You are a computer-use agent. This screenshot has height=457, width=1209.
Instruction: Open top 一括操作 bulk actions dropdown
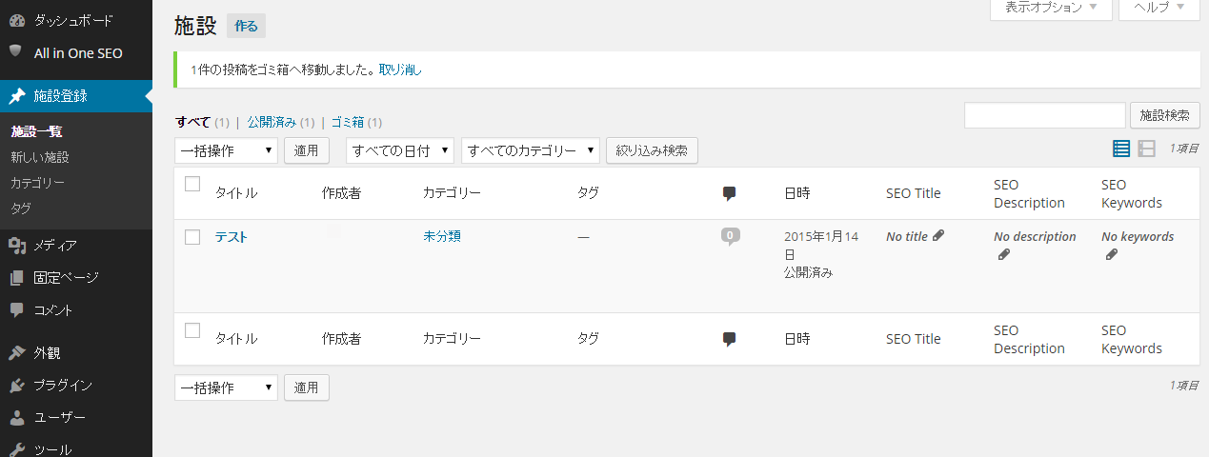coord(226,150)
